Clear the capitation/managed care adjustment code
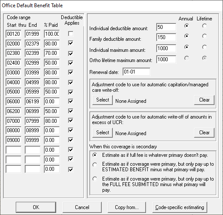The image size is (223, 215). 204,100
